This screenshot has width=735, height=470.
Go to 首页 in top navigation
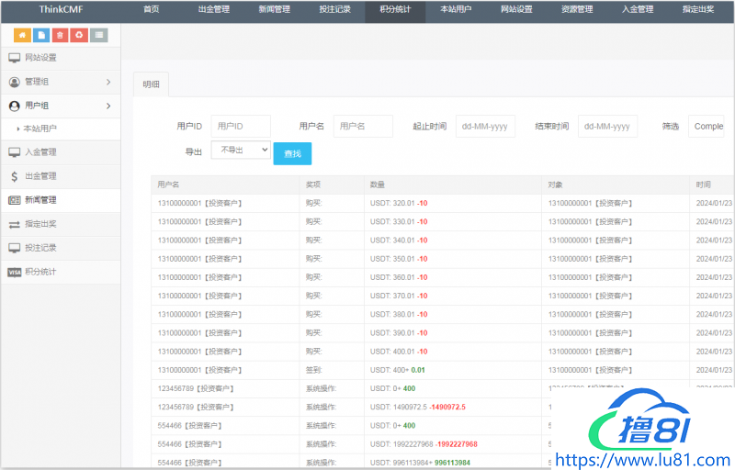tap(152, 10)
